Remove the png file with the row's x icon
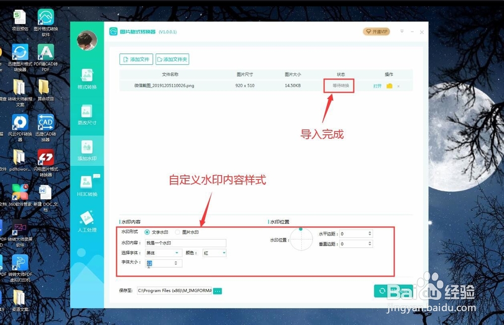The height and width of the screenshot is (325, 504). coord(399,86)
